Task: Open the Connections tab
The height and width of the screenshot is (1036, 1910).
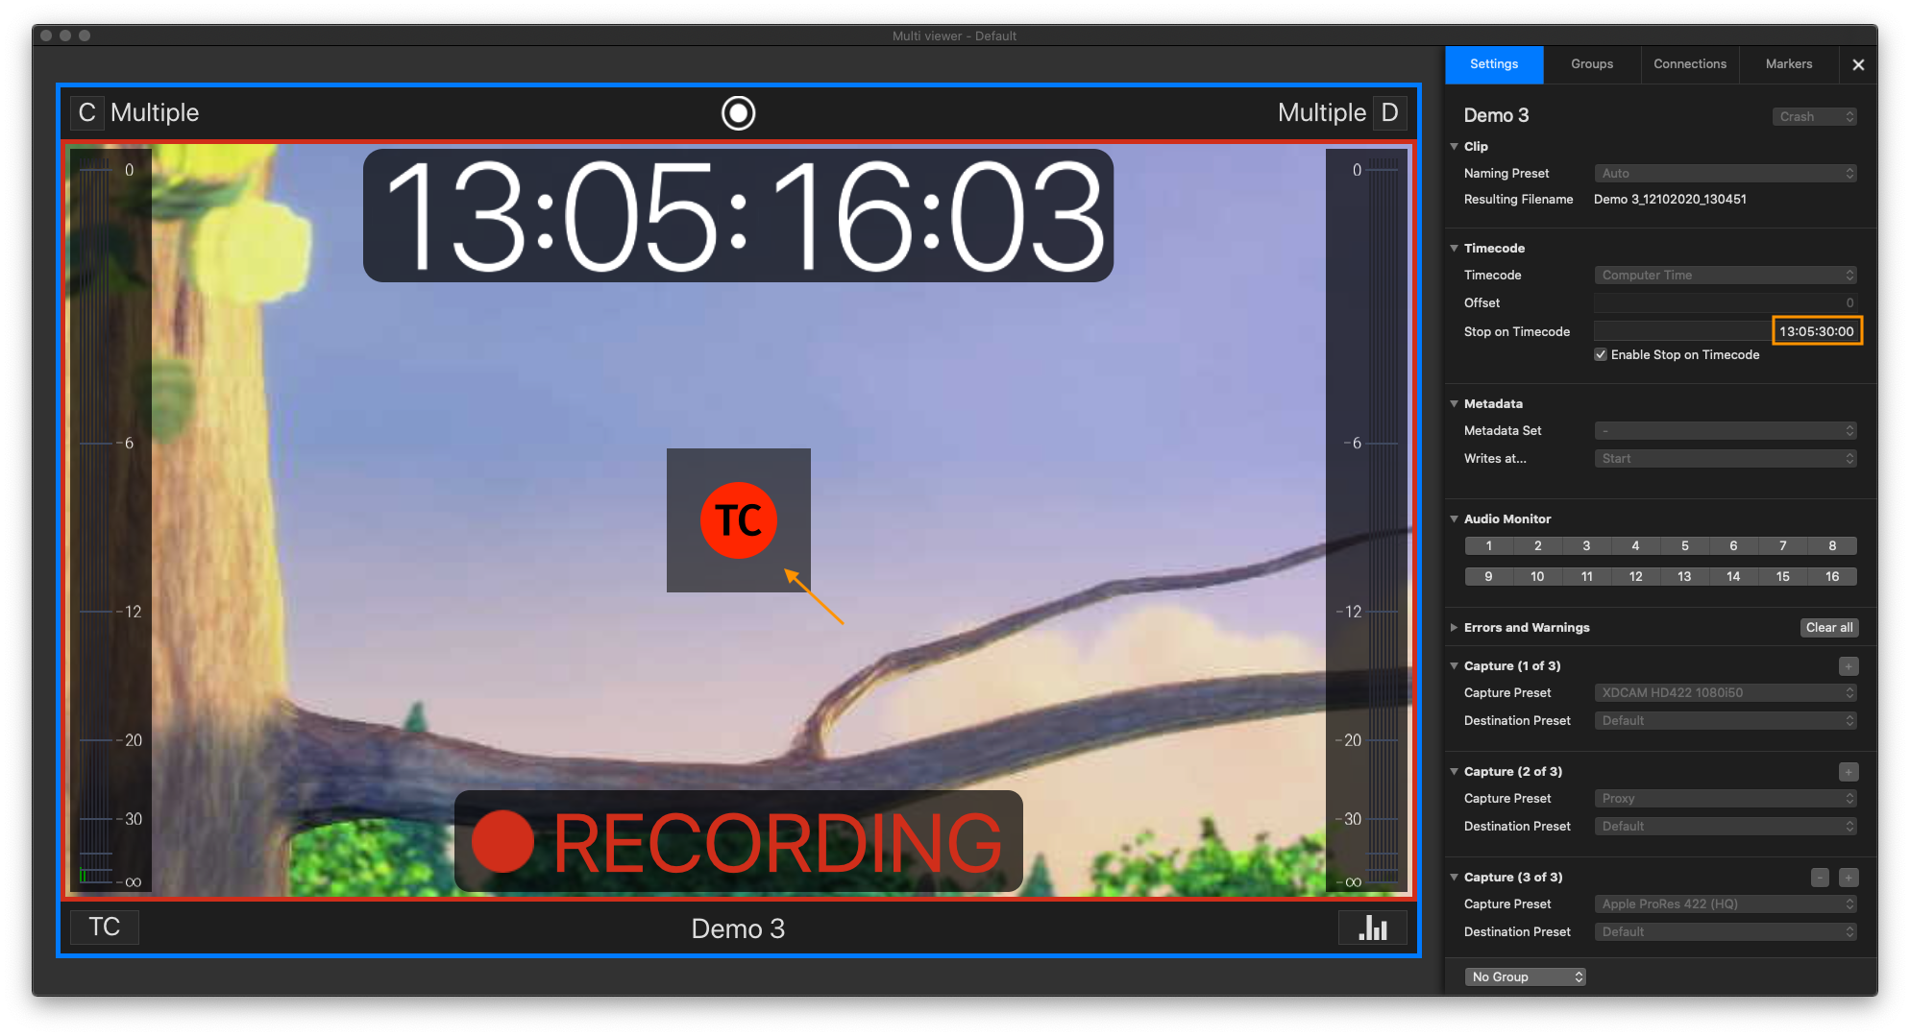Action: (x=1690, y=64)
